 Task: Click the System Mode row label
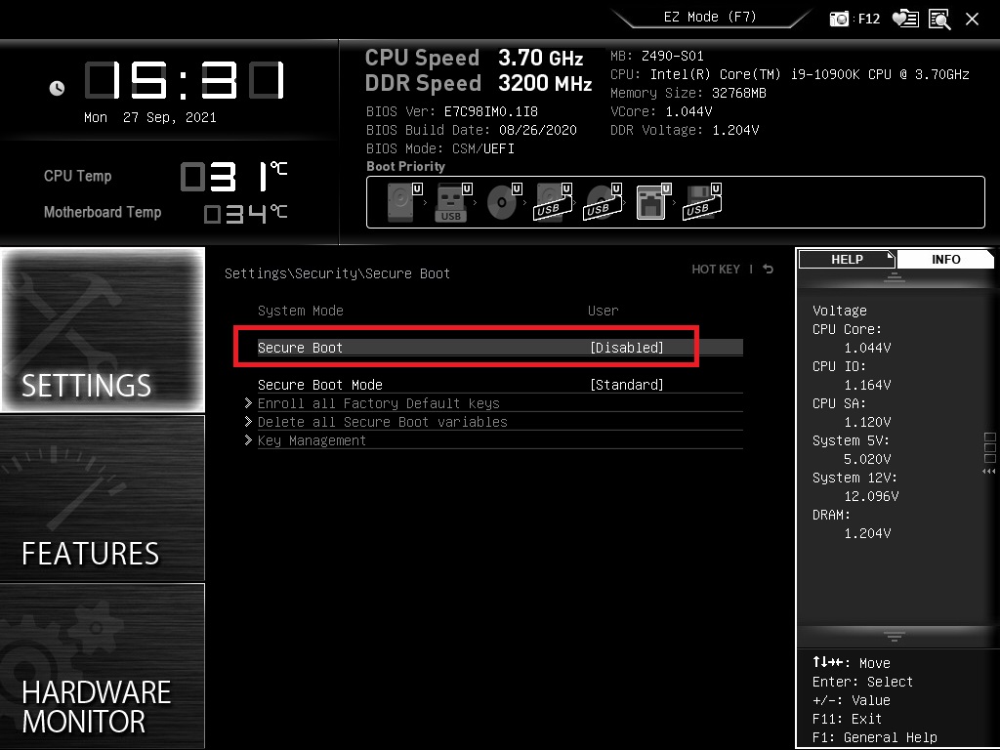(301, 311)
